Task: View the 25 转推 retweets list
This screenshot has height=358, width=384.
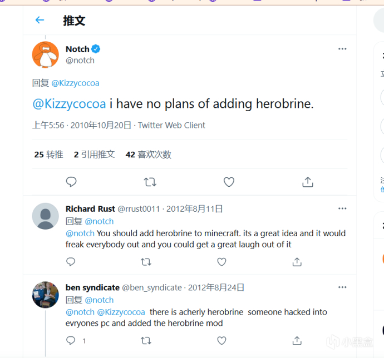Action: pos(49,155)
